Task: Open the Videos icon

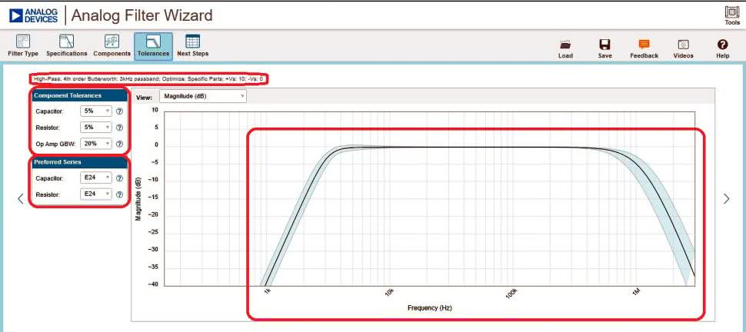Action: (x=683, y=45)
